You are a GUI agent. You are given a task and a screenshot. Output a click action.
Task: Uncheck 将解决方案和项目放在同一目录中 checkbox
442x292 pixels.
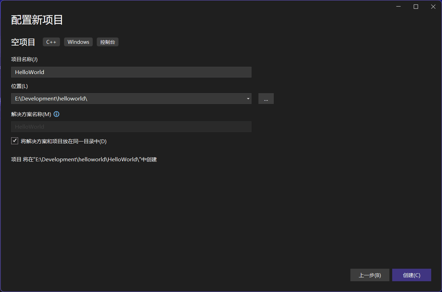pos(15,141)
